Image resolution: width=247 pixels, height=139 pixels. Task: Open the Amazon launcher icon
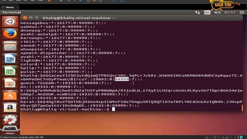point(10,108)
